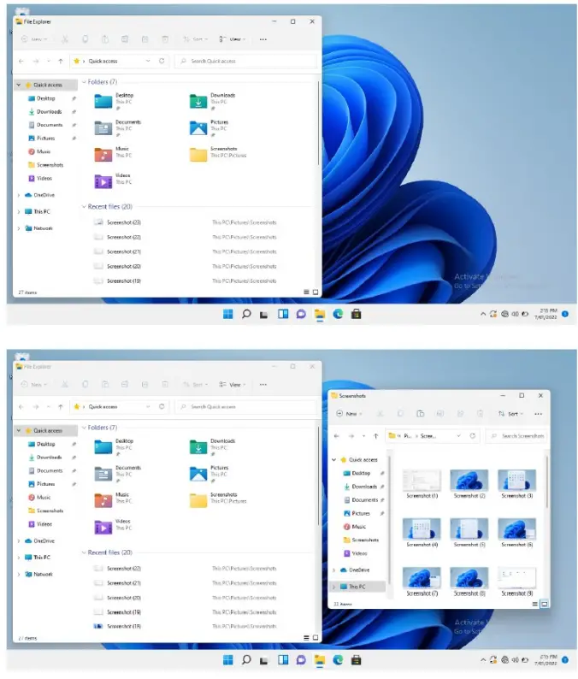Expand This PC in active File Explorer sidebar
This screenshot has height=679, width=578.
19,212
